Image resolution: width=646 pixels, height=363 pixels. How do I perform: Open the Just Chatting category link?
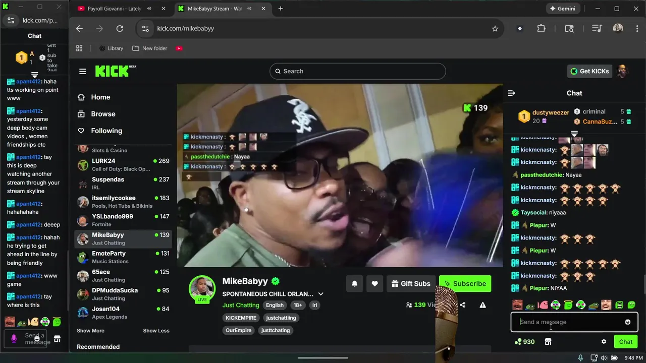coord(241,305)
